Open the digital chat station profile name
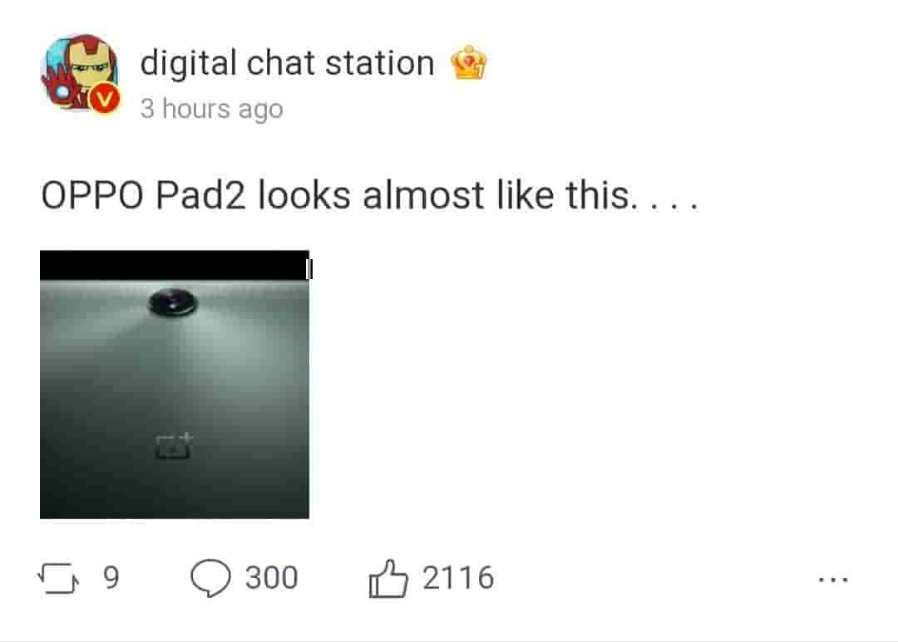The height and width of the screenshot is (642, 898). coord(287,63)
